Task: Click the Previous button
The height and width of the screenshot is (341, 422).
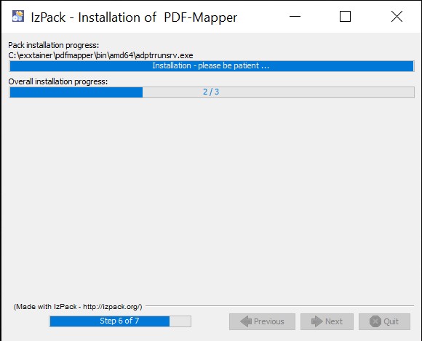Action: tap(262, 321)
